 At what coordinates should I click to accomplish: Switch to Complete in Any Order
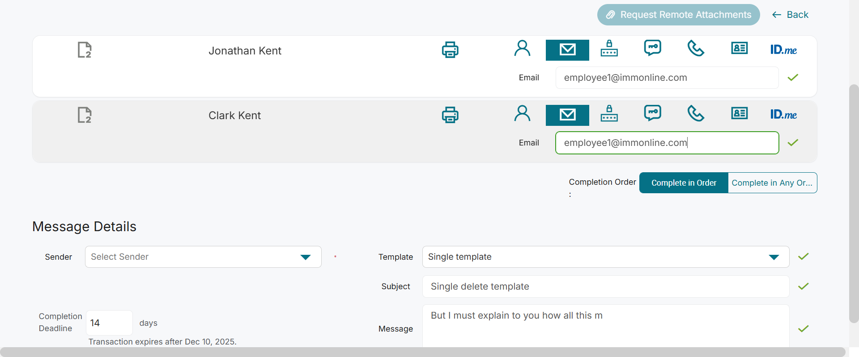(772, 183)
